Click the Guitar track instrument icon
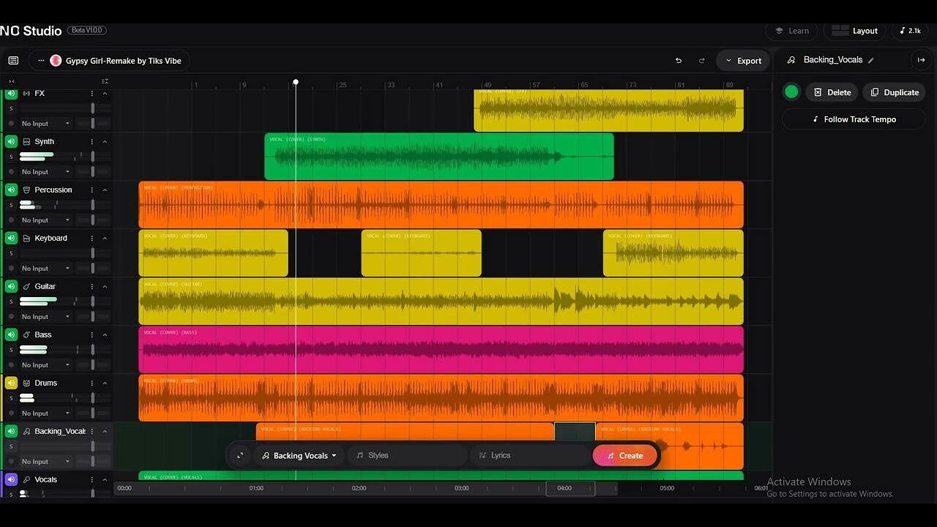Viewport: 937px width, 527px height. coord(27,286)
